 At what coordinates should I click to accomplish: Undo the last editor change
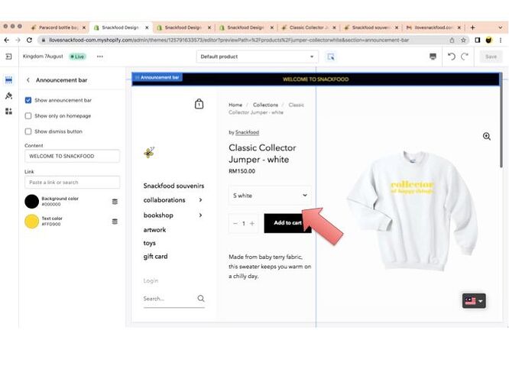[452, 57]
